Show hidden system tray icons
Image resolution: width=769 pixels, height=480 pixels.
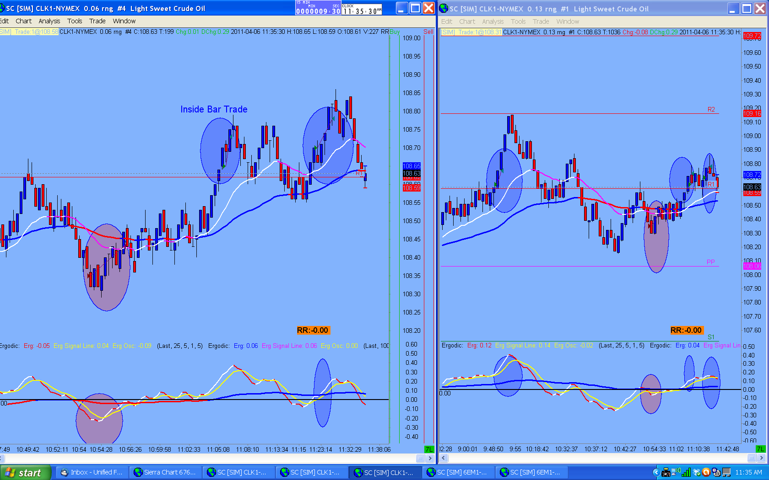pos(656,472)
